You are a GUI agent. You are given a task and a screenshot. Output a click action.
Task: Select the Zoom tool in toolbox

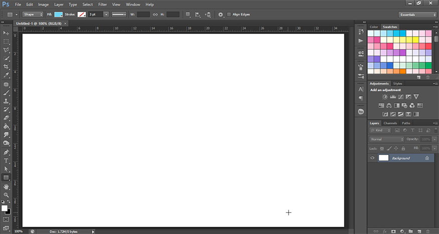[7, 195]
